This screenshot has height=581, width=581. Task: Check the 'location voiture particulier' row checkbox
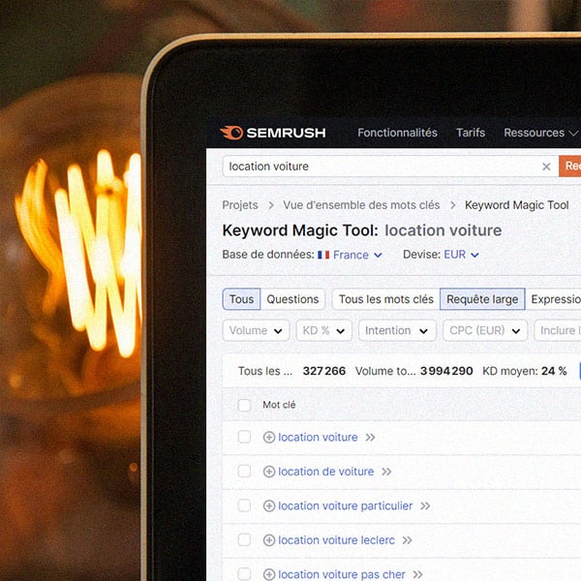[244, 505]
